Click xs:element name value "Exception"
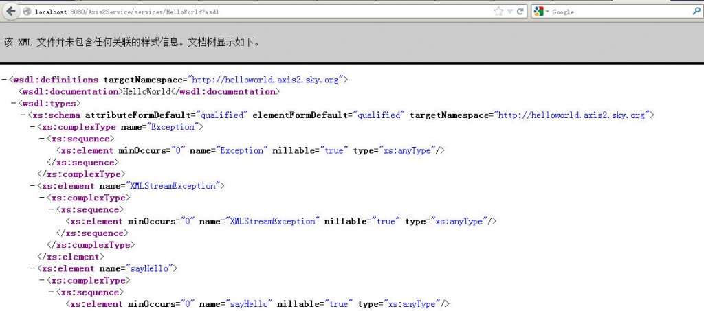The height and width of the screenshot is (311, 704). (x=242, y=150)
